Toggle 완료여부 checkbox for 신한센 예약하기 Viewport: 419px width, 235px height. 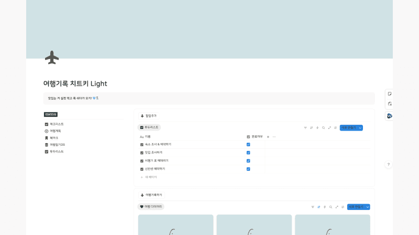point(248,169)
